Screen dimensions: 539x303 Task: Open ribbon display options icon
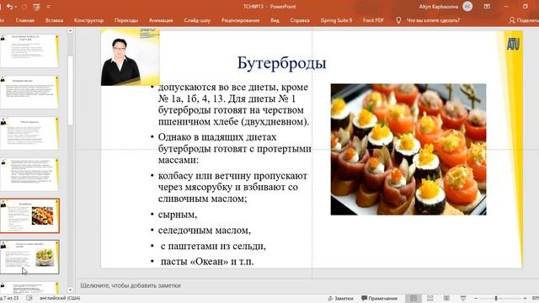click(x=487, y=7)
